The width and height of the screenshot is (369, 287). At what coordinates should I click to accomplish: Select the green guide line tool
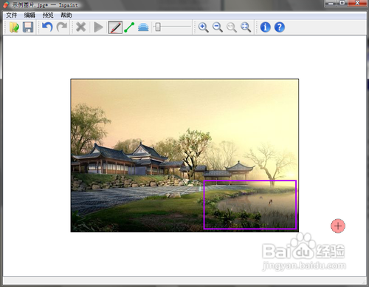[x=129, y=27]
